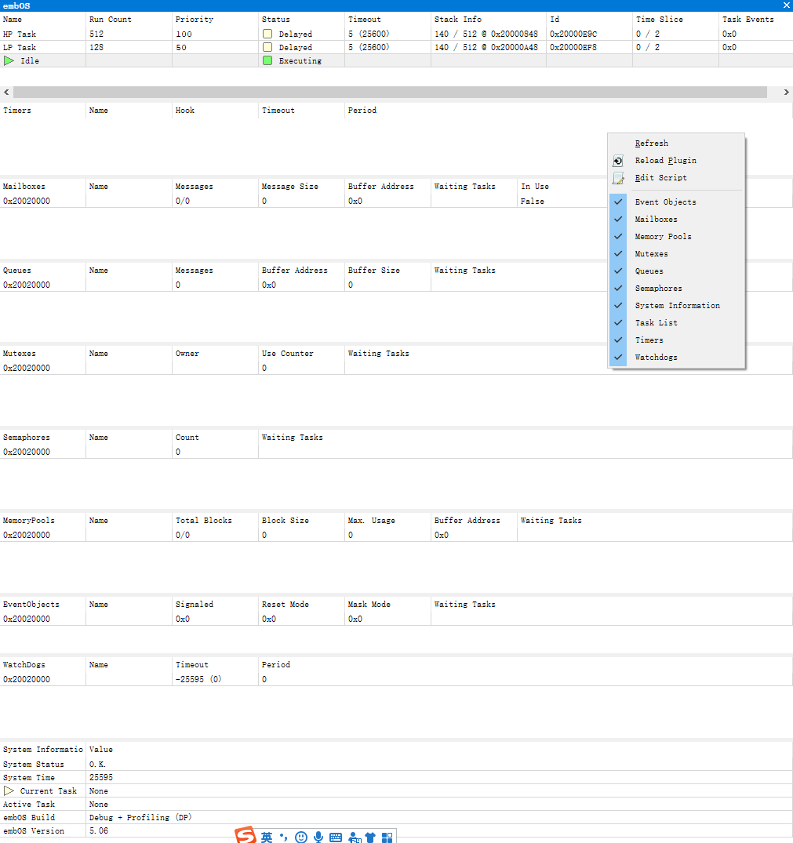793x843 pixels.
Task: Start voice input with the microphone icon
Action: pos(318,837)
